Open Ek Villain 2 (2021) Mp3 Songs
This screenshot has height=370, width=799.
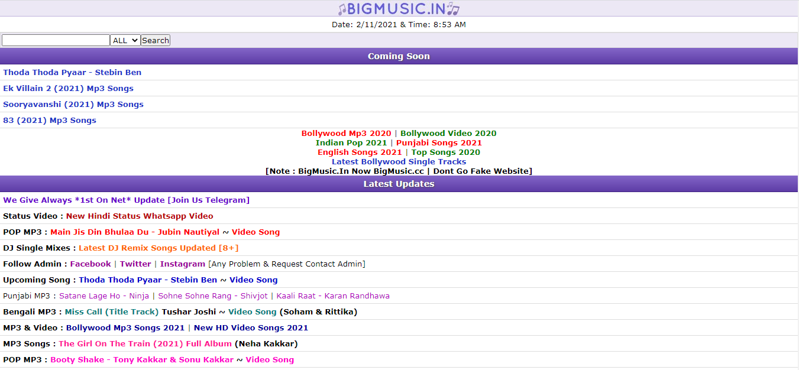[68, 89]
